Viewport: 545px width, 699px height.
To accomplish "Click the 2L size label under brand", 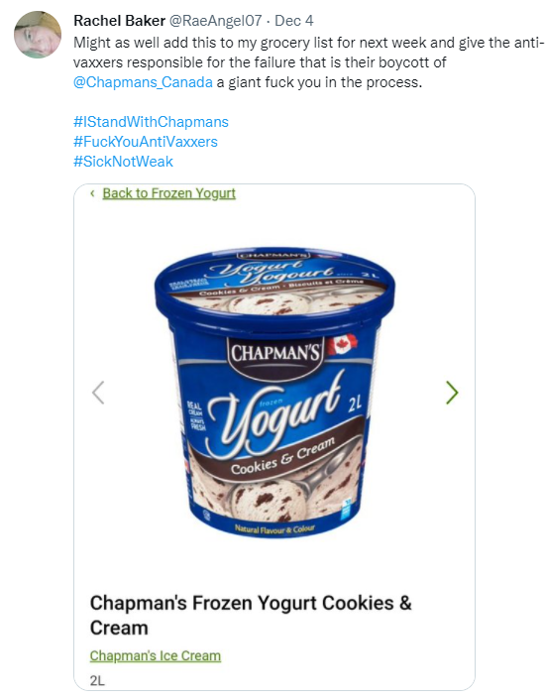I will (97, 681).
